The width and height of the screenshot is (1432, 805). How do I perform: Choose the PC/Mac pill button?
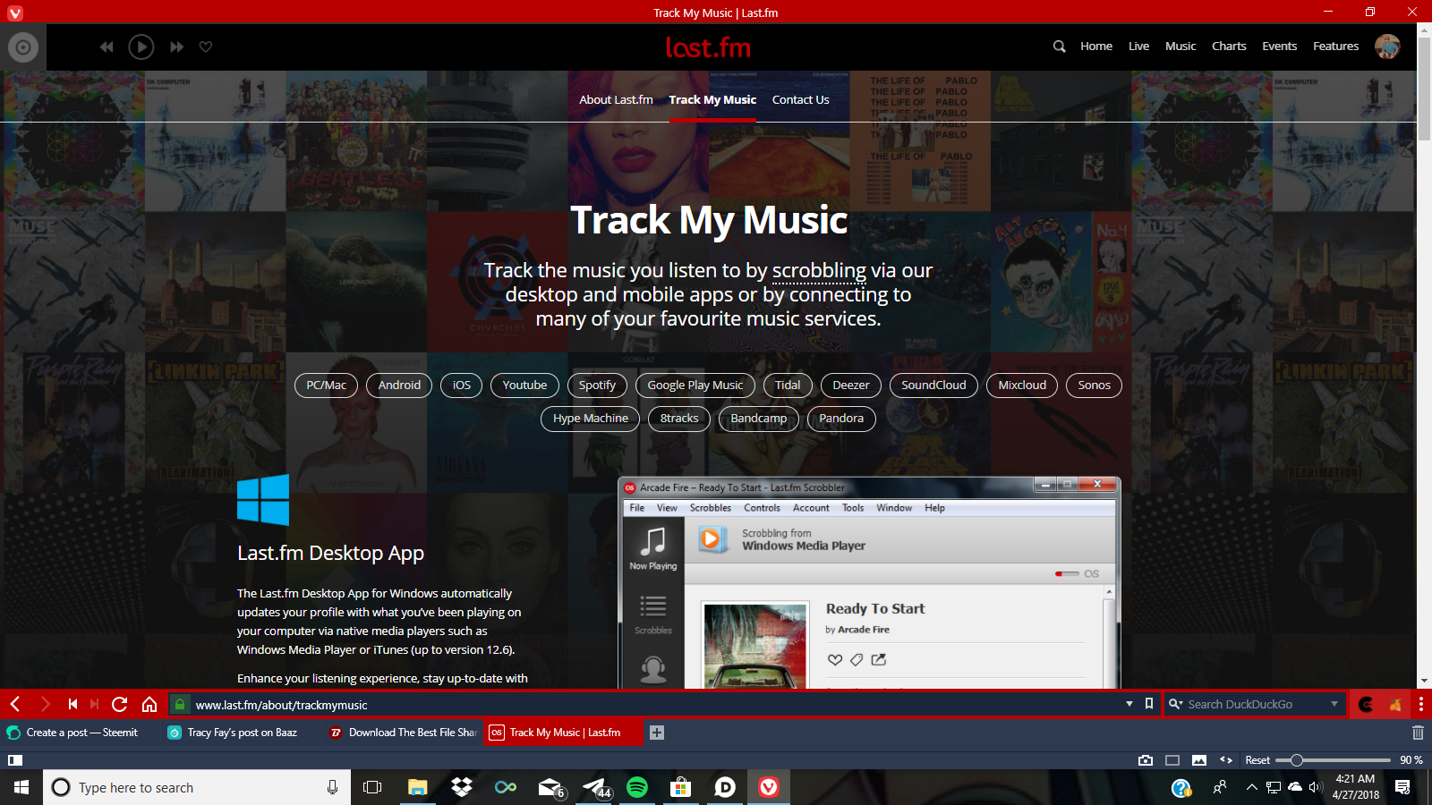[326, 386]
